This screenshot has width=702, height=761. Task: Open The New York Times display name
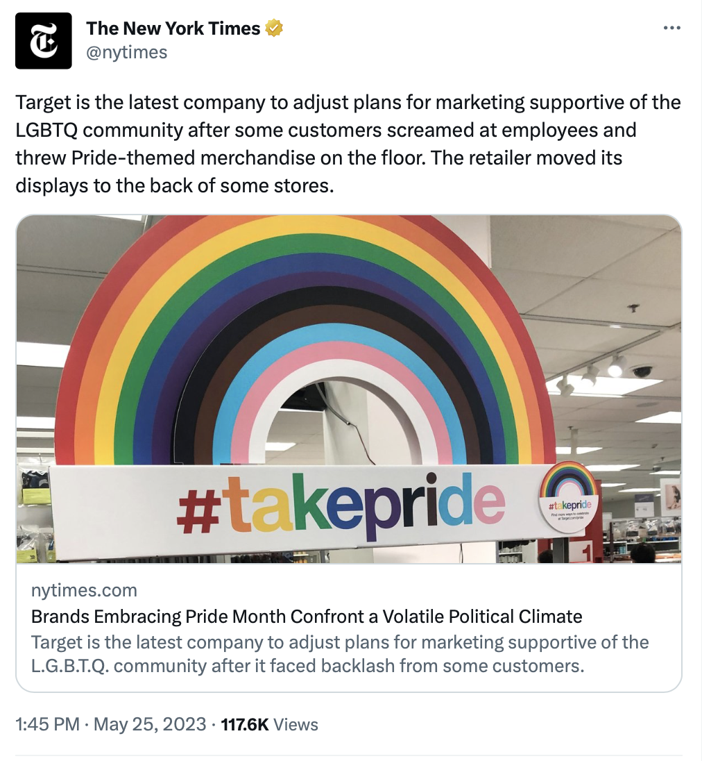(173, 29)
